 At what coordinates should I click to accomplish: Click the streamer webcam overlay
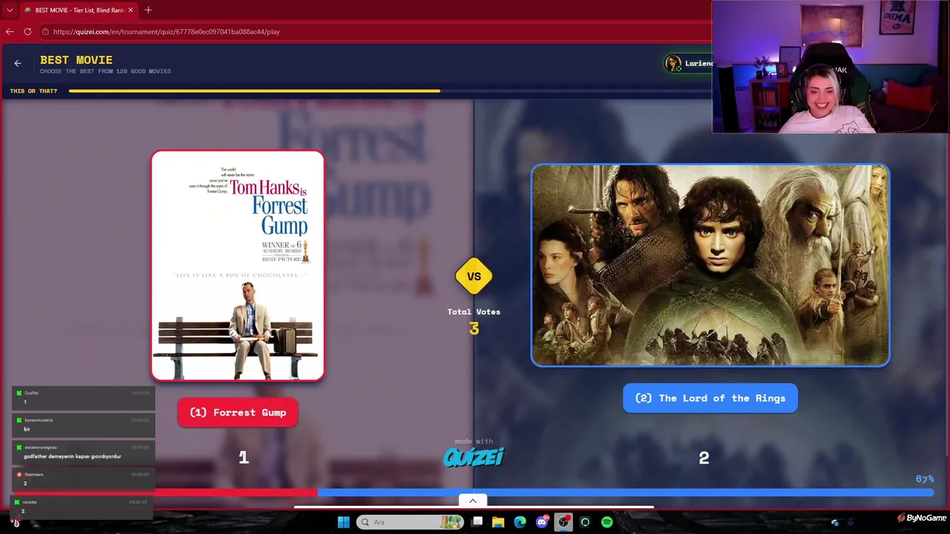coord(831,67)
